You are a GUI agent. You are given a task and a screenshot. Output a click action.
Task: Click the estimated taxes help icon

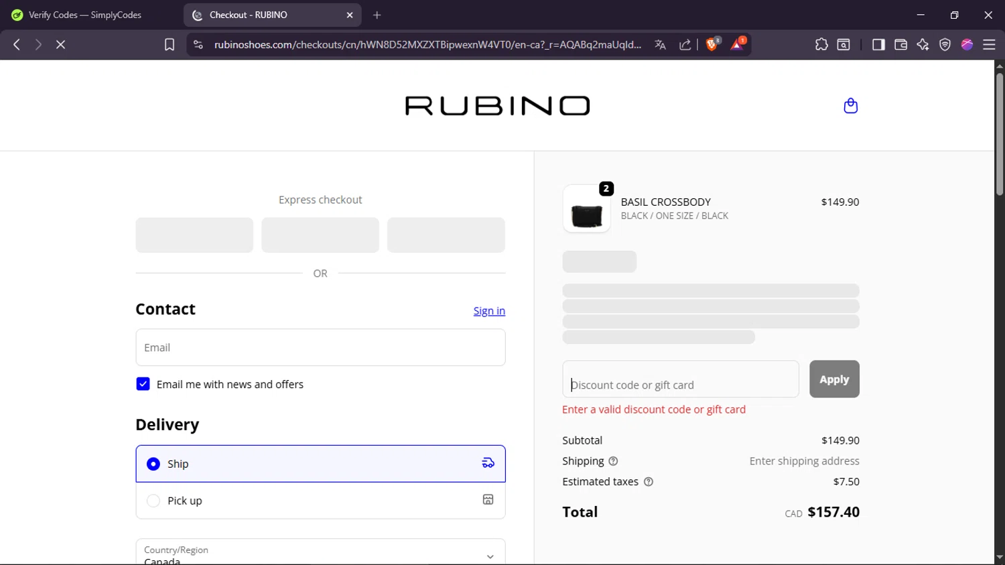(x=648, y=482)
